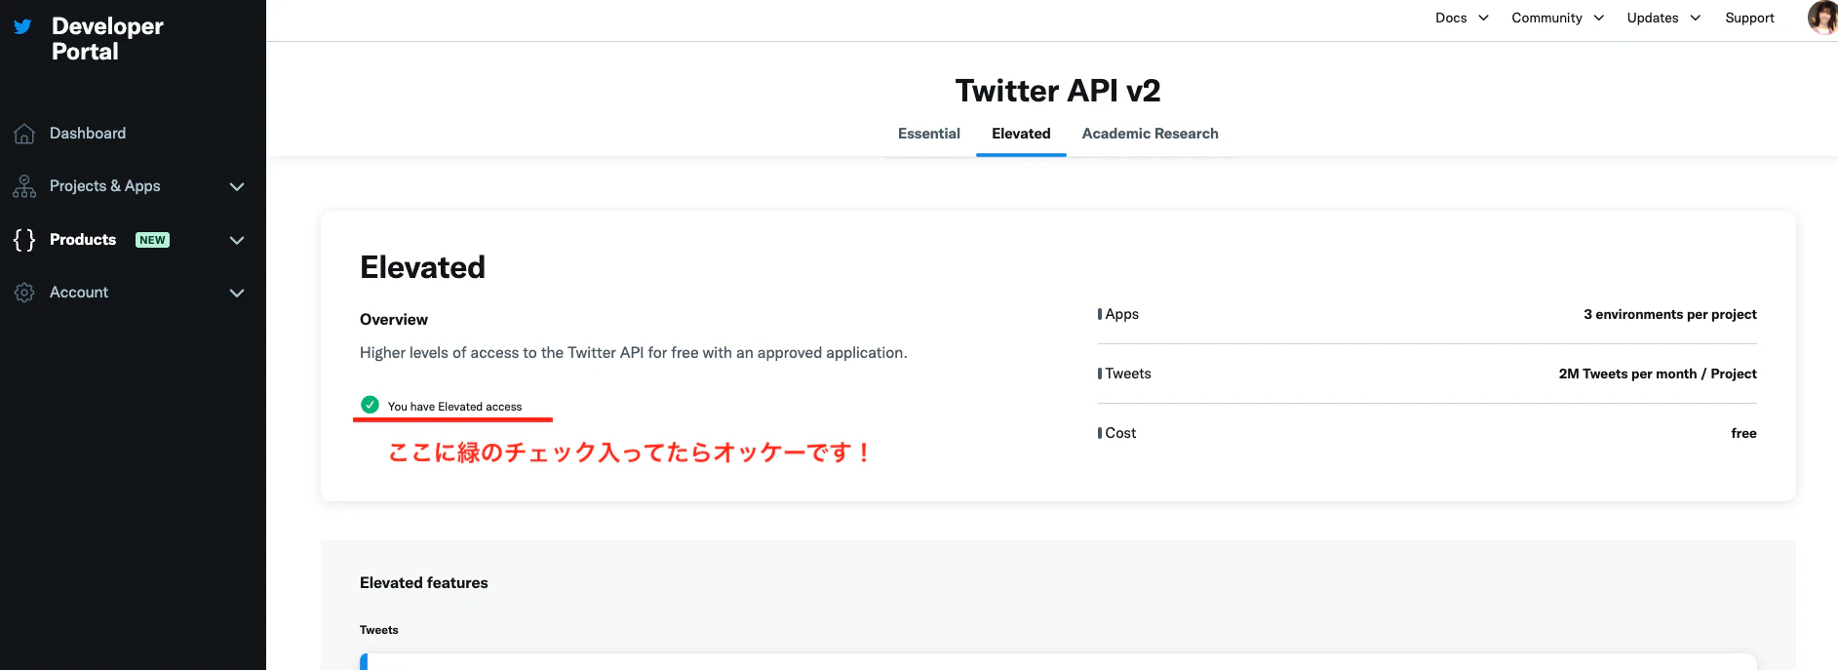1838x670 pixels.
Task: Open the Updates dropdown arrow
Action: (x=1695, y=18)
